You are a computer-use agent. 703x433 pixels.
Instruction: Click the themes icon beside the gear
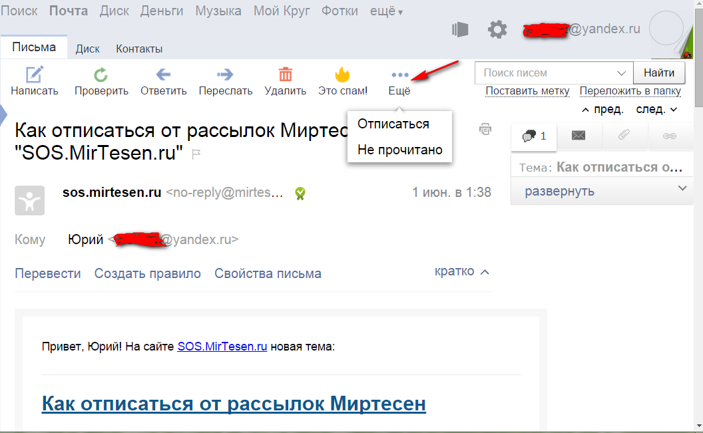(x=460, y=29)
